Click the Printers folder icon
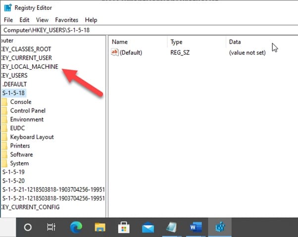 [x=4, y=145]
